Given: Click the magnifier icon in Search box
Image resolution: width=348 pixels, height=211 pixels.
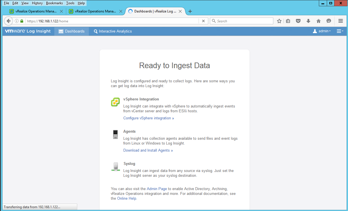Looking at the screenshot, I should tap(214, 21).
